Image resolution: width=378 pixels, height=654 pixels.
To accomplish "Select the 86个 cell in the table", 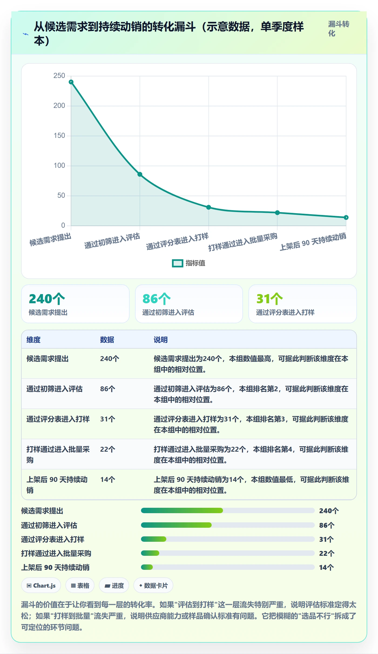I will coord(108,389).
